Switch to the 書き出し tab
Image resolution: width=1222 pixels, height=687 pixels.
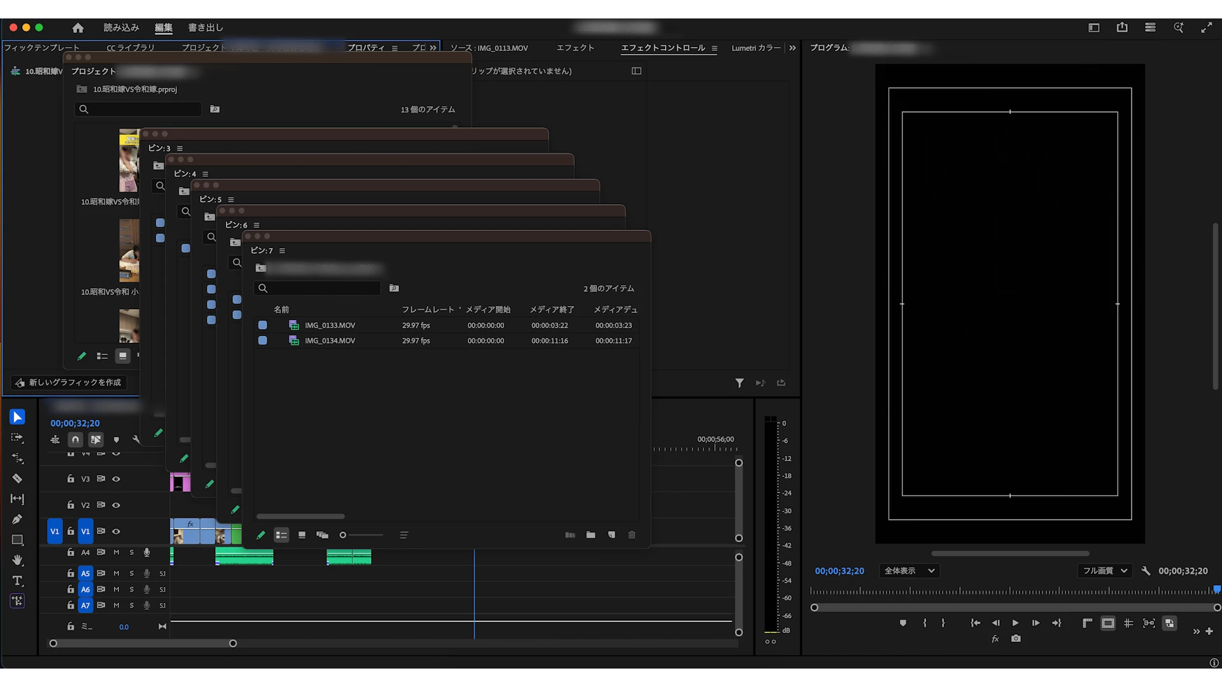coord(205,27)
